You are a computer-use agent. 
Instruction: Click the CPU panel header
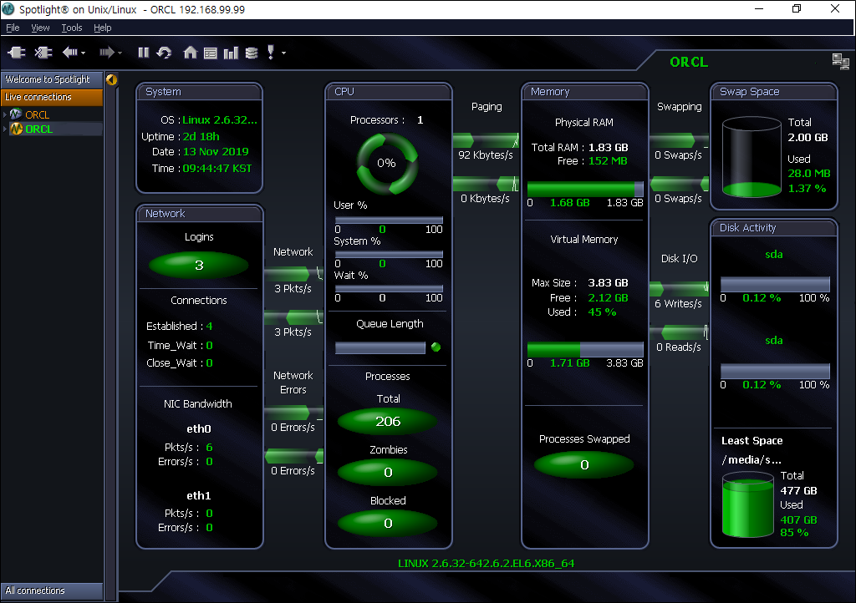[388, 92]
